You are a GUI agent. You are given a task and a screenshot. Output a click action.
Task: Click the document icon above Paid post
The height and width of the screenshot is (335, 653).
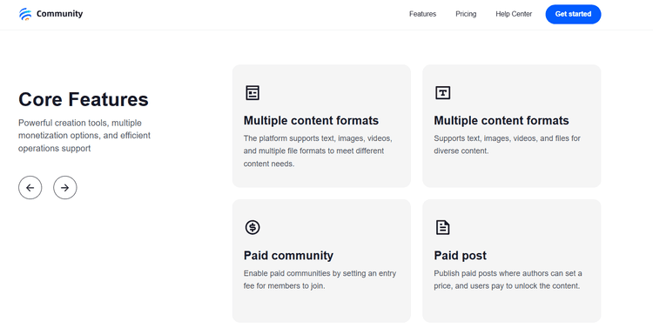(442, 227)
